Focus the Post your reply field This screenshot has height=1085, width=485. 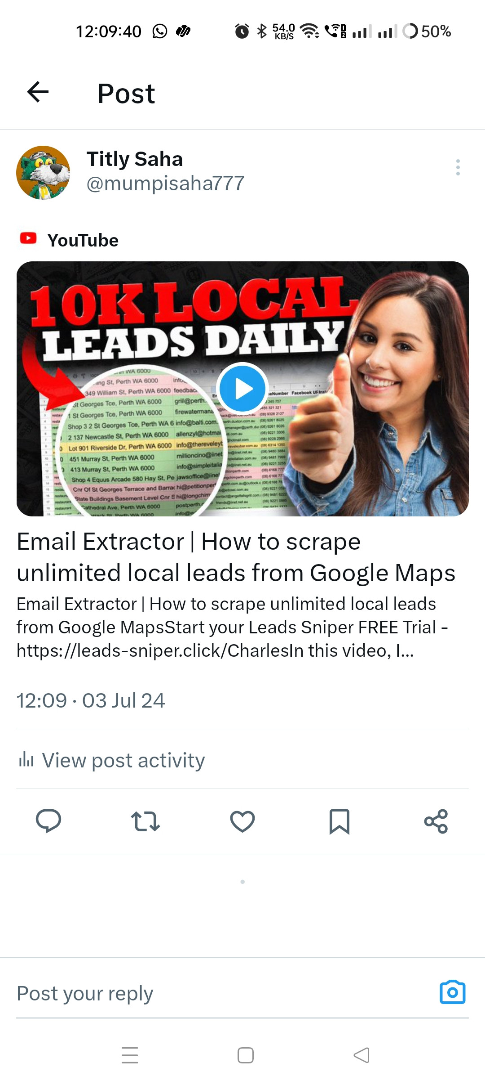coord(225,993)
